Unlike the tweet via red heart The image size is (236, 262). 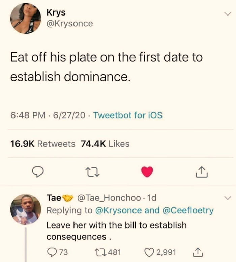(x=147, y=172)
